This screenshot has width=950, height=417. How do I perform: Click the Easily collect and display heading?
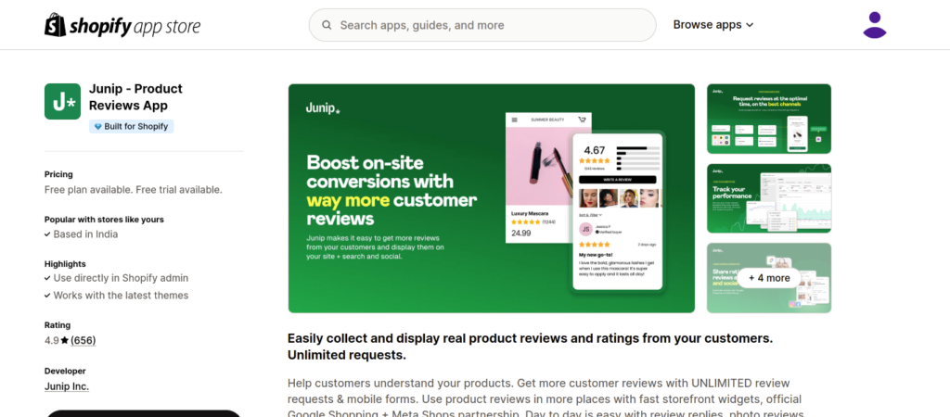tap(530, 347)
